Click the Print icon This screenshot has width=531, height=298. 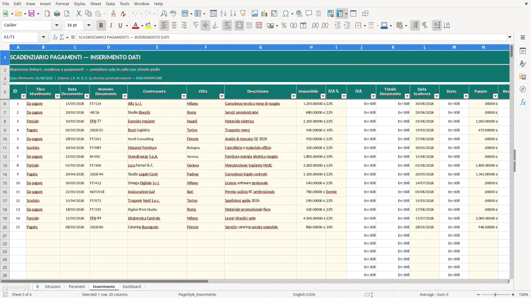click(57, 14)
